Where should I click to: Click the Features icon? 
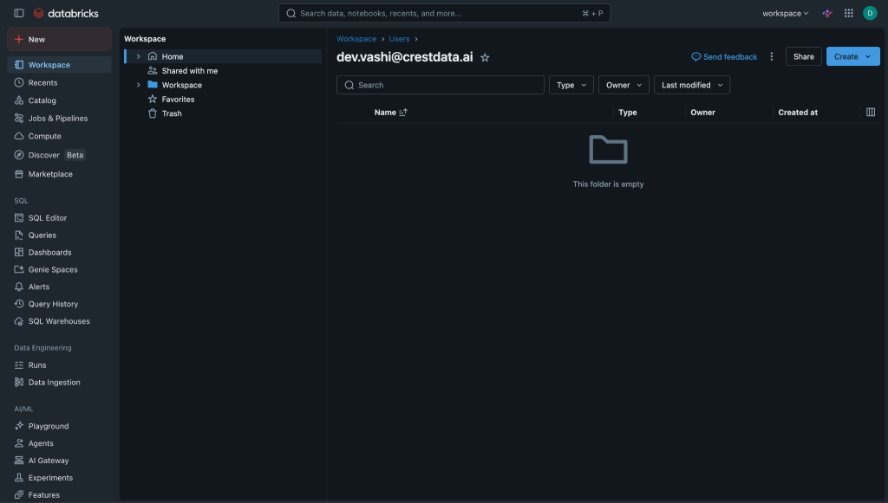pyautogui.click(x=19, y=494)
